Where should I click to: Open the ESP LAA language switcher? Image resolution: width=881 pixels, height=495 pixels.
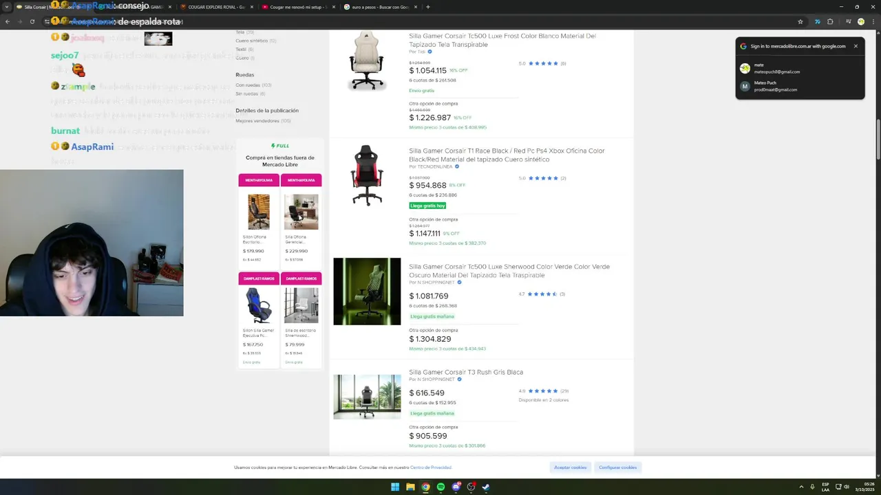(825, 487)
